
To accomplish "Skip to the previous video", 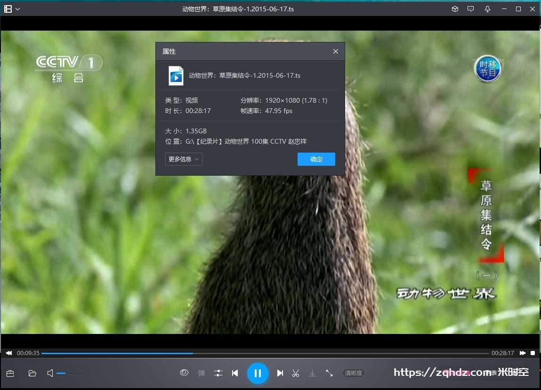I will click(235, 374).
